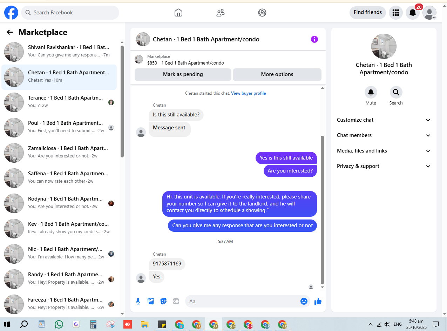Open the Saffena conversation
The image size is (447, 331).
(59, 178)
